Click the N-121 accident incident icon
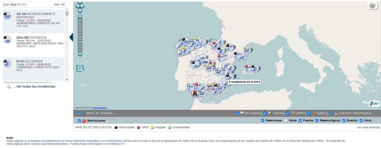Image resolution: width=381 pixels, height=148 pixels. point(7,63)
